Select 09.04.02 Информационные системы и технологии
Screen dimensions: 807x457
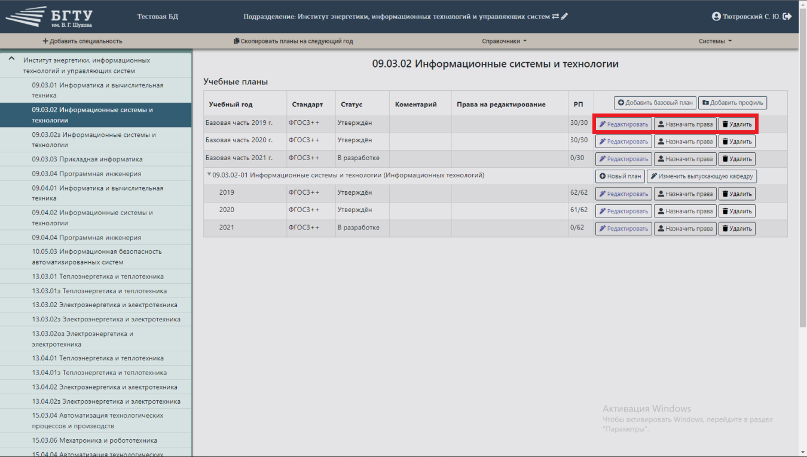(96, 217)
